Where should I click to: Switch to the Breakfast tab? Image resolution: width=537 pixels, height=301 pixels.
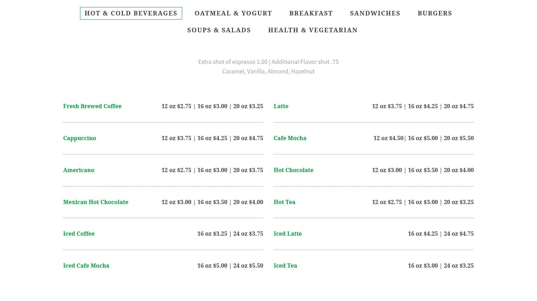(x=311, y=13)
